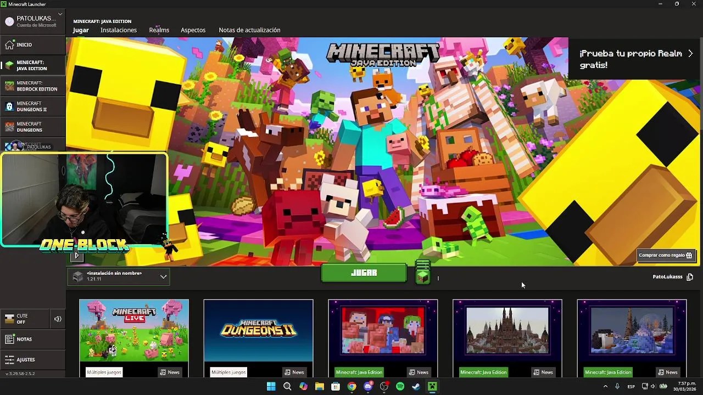Image resolution: width=703 pixels, height=395 pixels.
Task: Open the castle build news thumbnail
Action: pos(507,331)
